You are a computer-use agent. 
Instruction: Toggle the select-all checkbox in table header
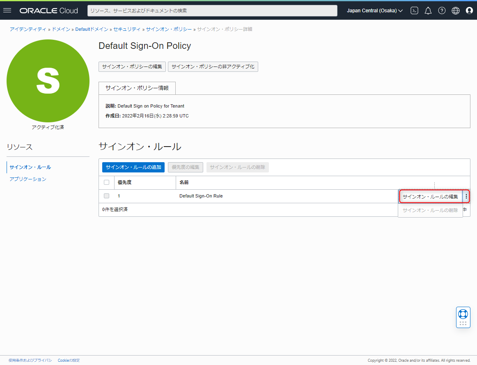click(x=106, y=182)
